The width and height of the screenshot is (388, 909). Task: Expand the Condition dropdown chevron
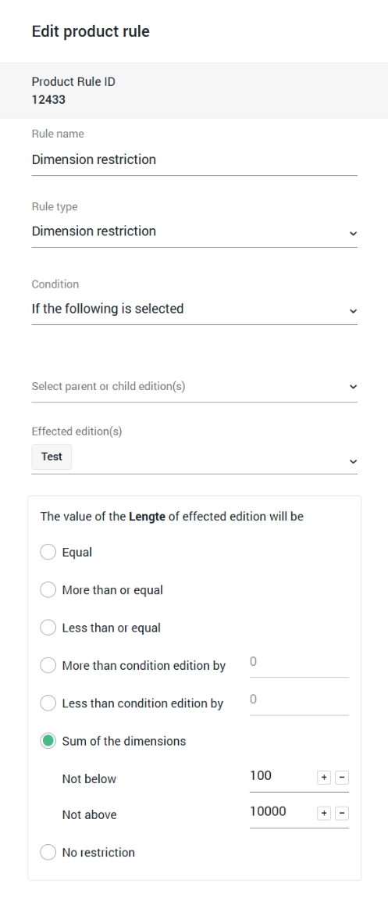click(x=353, y=311)
